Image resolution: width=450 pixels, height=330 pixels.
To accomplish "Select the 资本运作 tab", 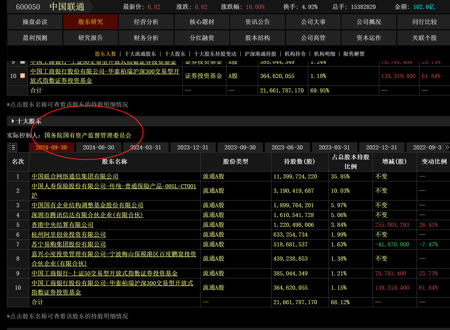I will tap(369, 38).
